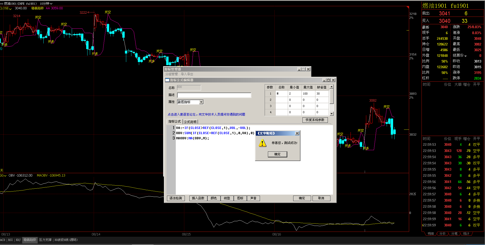
Task: Open the KDJ indicator tab
Action: (x=18, y=240)
